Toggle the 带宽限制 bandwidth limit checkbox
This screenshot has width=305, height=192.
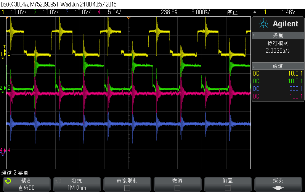tap(127, 188)
